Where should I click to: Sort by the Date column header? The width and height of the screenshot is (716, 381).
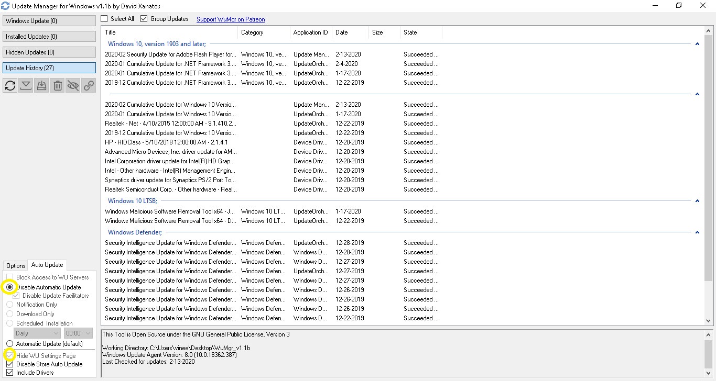tap(350, 32)
